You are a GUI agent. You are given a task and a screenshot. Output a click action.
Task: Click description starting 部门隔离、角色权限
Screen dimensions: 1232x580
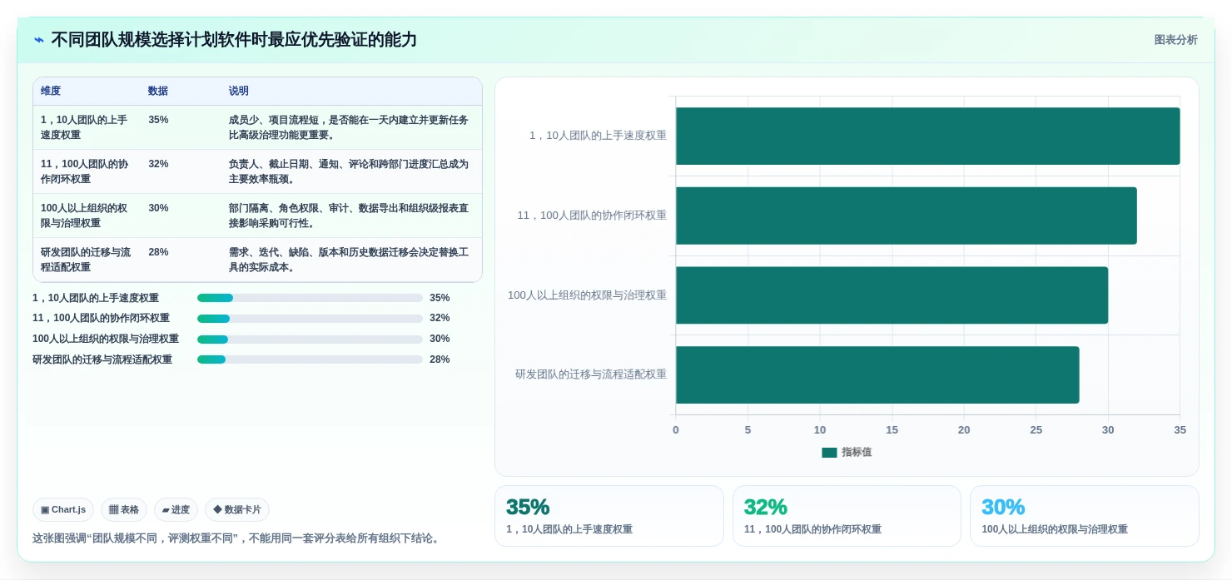point(349,216)
